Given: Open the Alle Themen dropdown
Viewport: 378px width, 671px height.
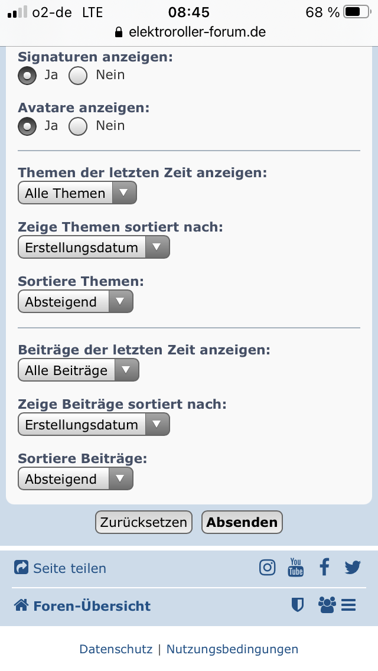Looking at the screenshot, I should [x=77, y=193].
